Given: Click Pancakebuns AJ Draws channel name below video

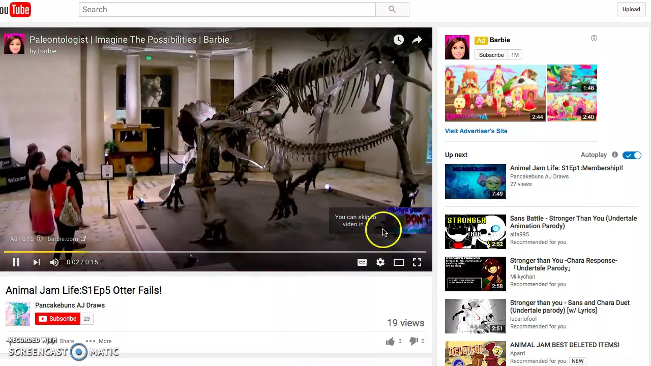Looking at the screenshot, I should pyautogui.click(x=70, y=306).
